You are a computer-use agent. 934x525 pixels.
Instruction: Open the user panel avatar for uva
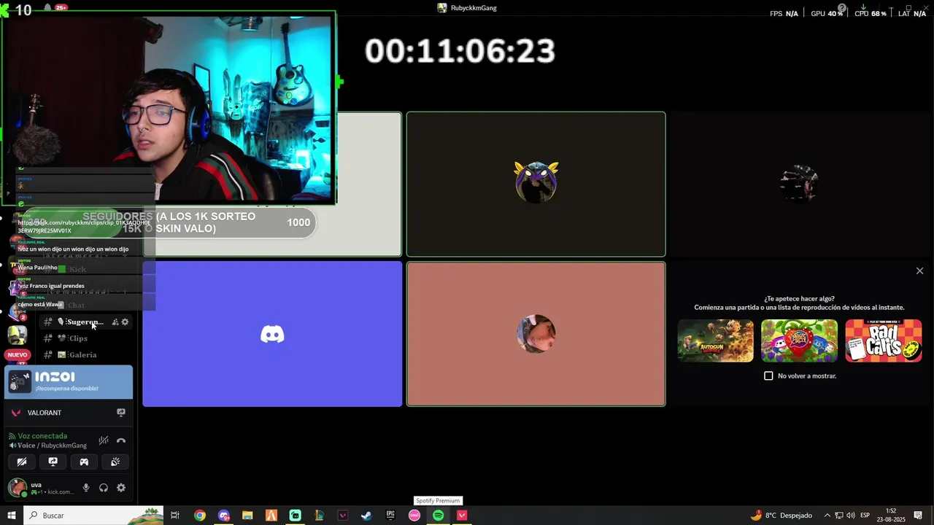click(18, 487)
